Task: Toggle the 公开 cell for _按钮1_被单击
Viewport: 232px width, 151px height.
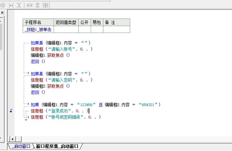Action: tap(85, 29)
